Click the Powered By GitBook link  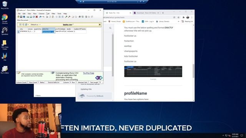point(95,96)
